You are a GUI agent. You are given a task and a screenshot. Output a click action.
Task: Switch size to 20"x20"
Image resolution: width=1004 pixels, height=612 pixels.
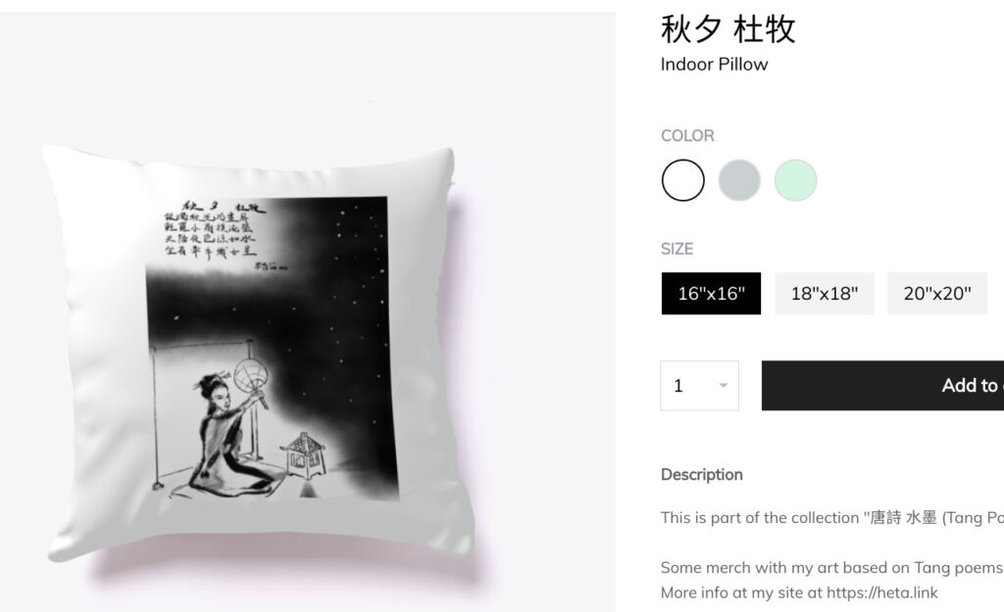936,294
